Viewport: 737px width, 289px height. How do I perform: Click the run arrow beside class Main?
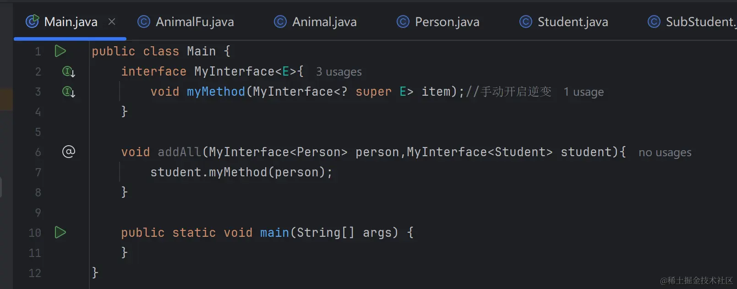tap(60, 51)
